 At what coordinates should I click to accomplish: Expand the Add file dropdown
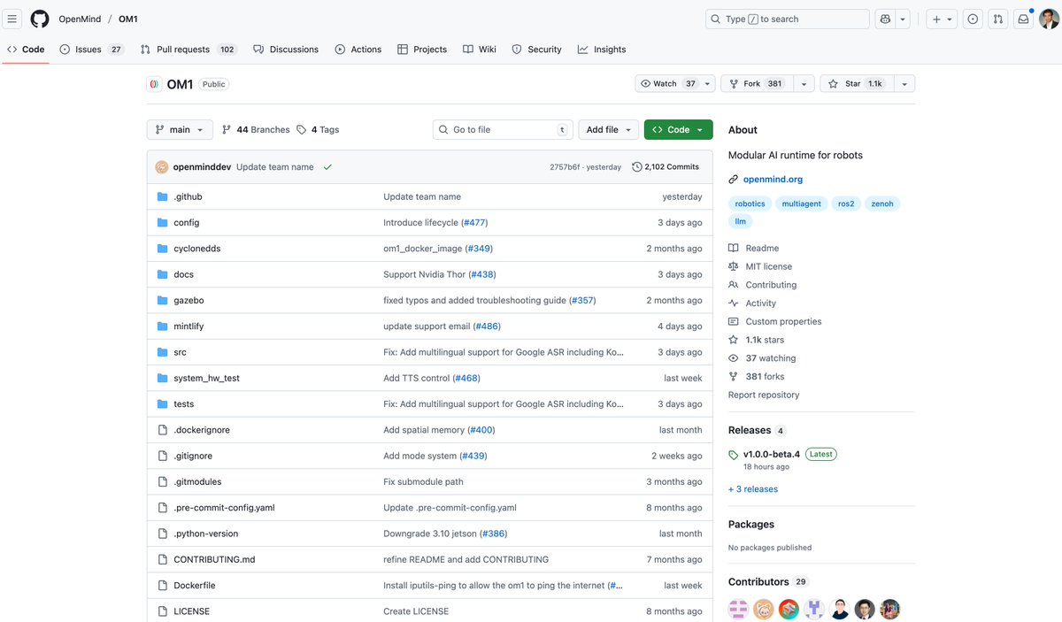tap(609, 129)
